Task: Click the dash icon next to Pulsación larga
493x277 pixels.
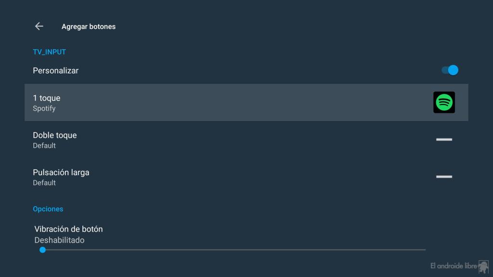Action: [x=444, y=176]
